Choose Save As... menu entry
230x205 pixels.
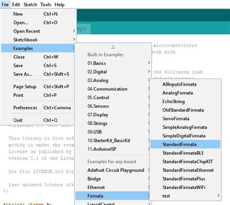(x=38, y=74)
